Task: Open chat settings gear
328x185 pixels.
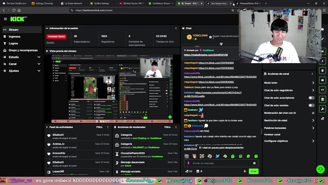Action: [x=245, y=171]
